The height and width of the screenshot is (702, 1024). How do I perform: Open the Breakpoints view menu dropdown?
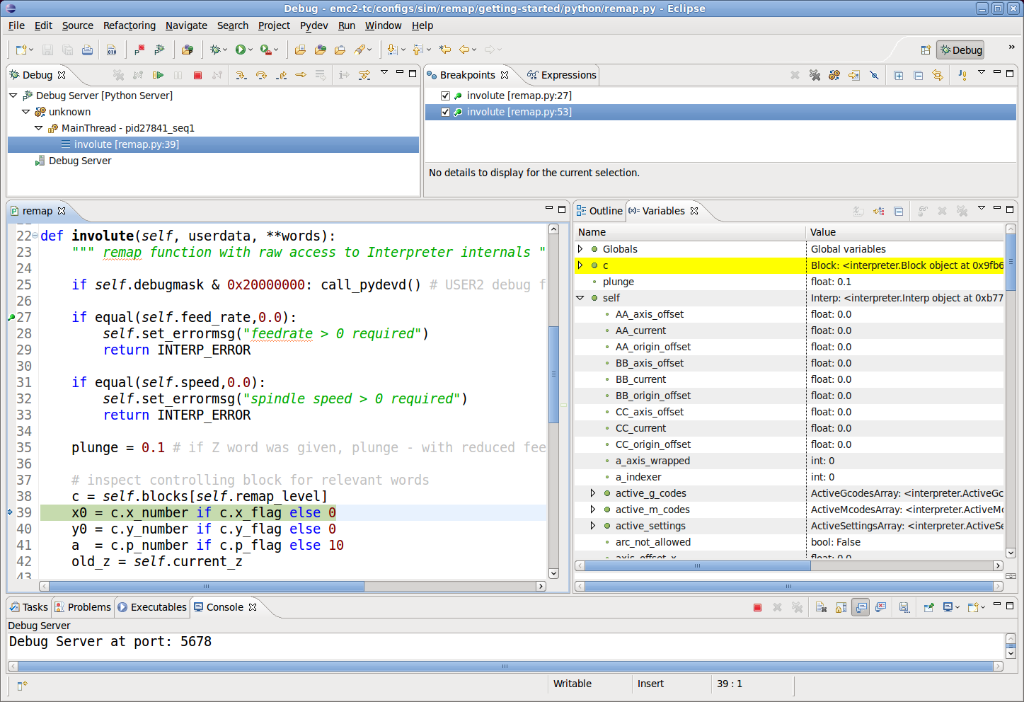981,72
